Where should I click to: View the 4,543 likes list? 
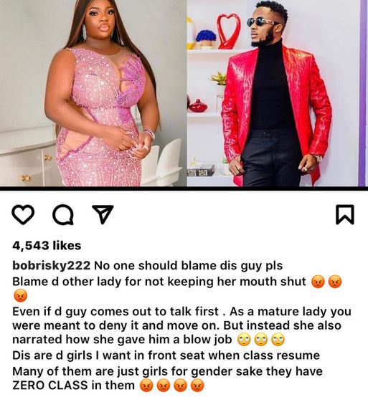tap(47, 245)
